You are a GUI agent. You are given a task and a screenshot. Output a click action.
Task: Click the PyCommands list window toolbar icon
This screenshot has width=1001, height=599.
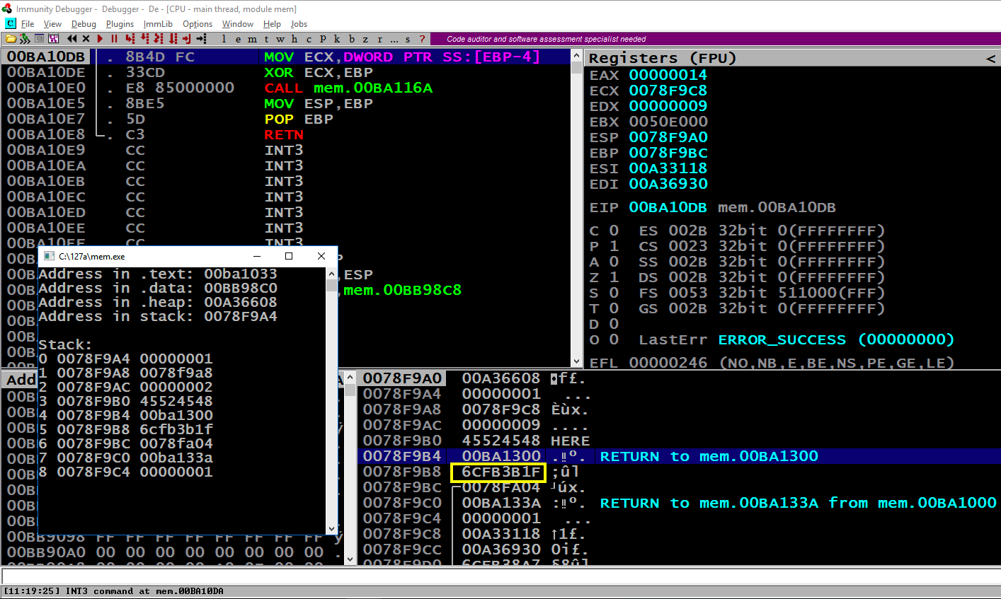coord(39,38)
